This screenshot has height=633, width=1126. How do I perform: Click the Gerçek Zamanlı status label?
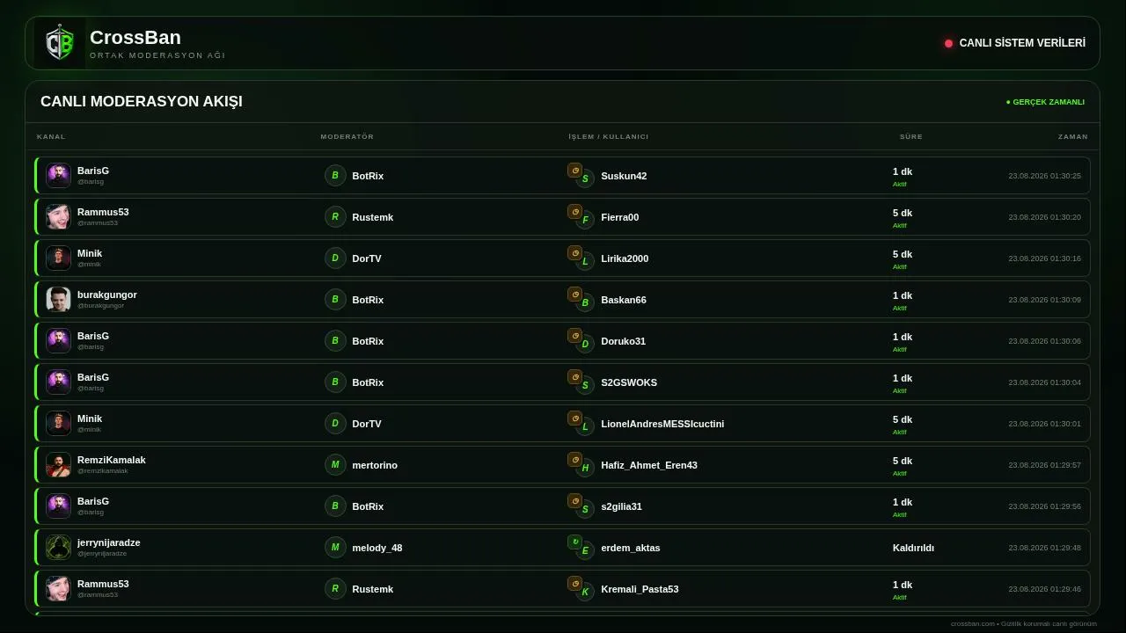tap(1045, 102)
